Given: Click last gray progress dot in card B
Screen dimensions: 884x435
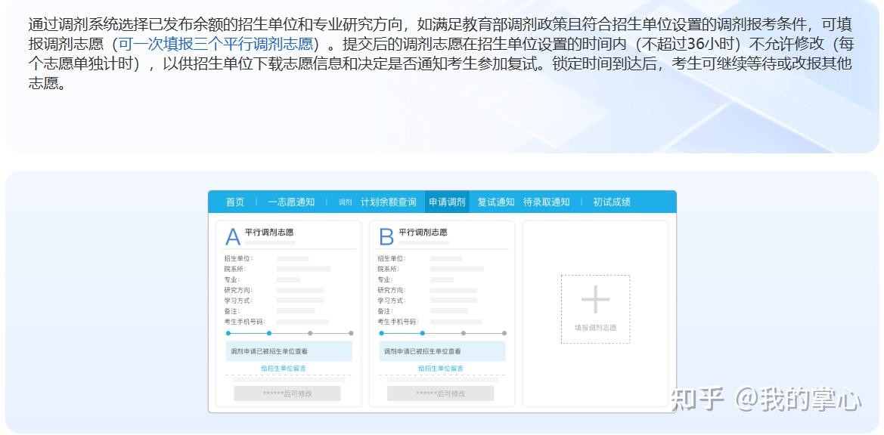Looking at the screenshot, I should click(x=504, y=333).
